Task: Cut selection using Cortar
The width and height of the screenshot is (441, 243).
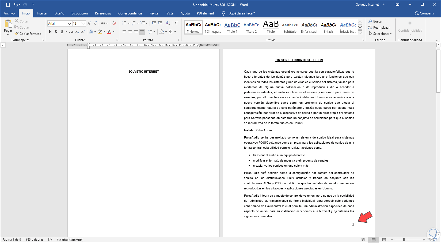Action: coord(22,21)
